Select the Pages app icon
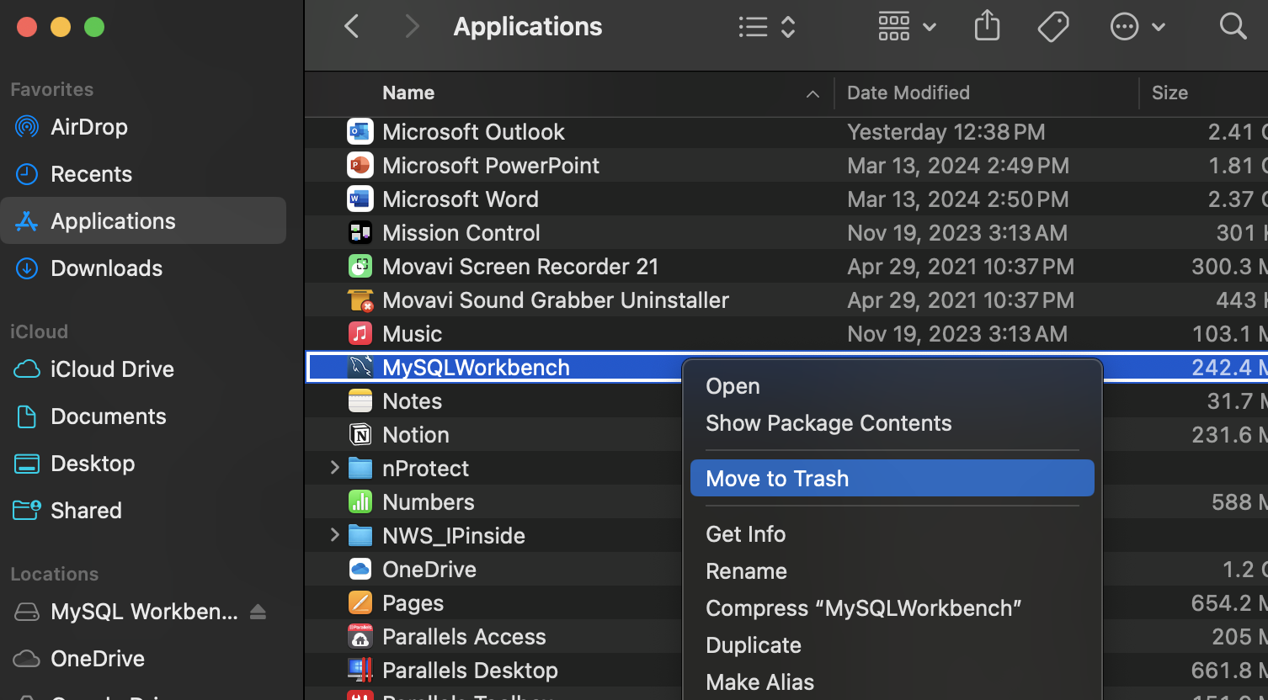1268x700 pixels. tap(360, 603)
